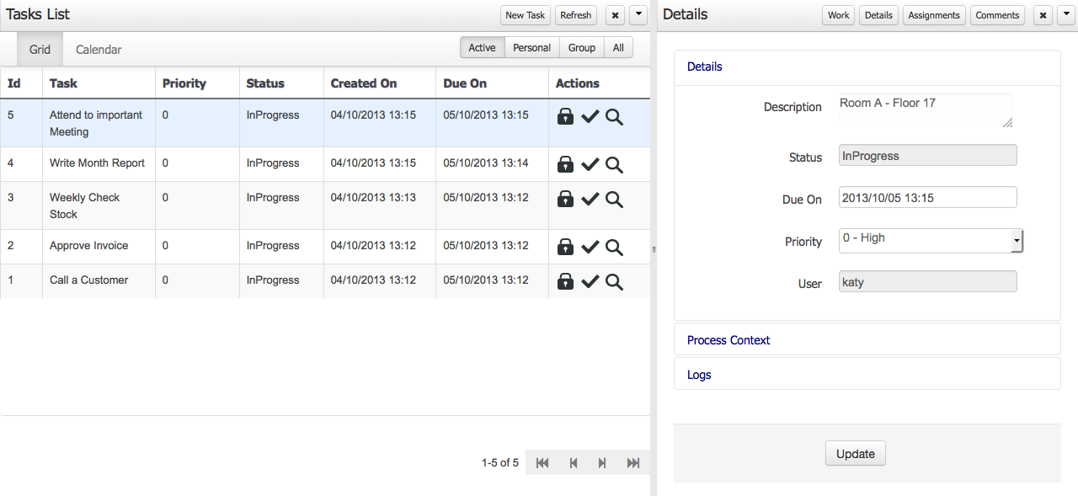
Task: Switch the task filter to Personal
Action: pos(531,48)
